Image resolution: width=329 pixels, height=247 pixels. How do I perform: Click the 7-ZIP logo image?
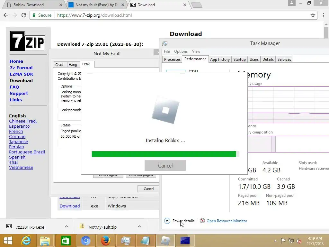27,41
